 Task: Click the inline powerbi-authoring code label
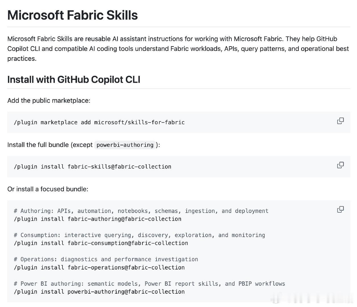125,145
